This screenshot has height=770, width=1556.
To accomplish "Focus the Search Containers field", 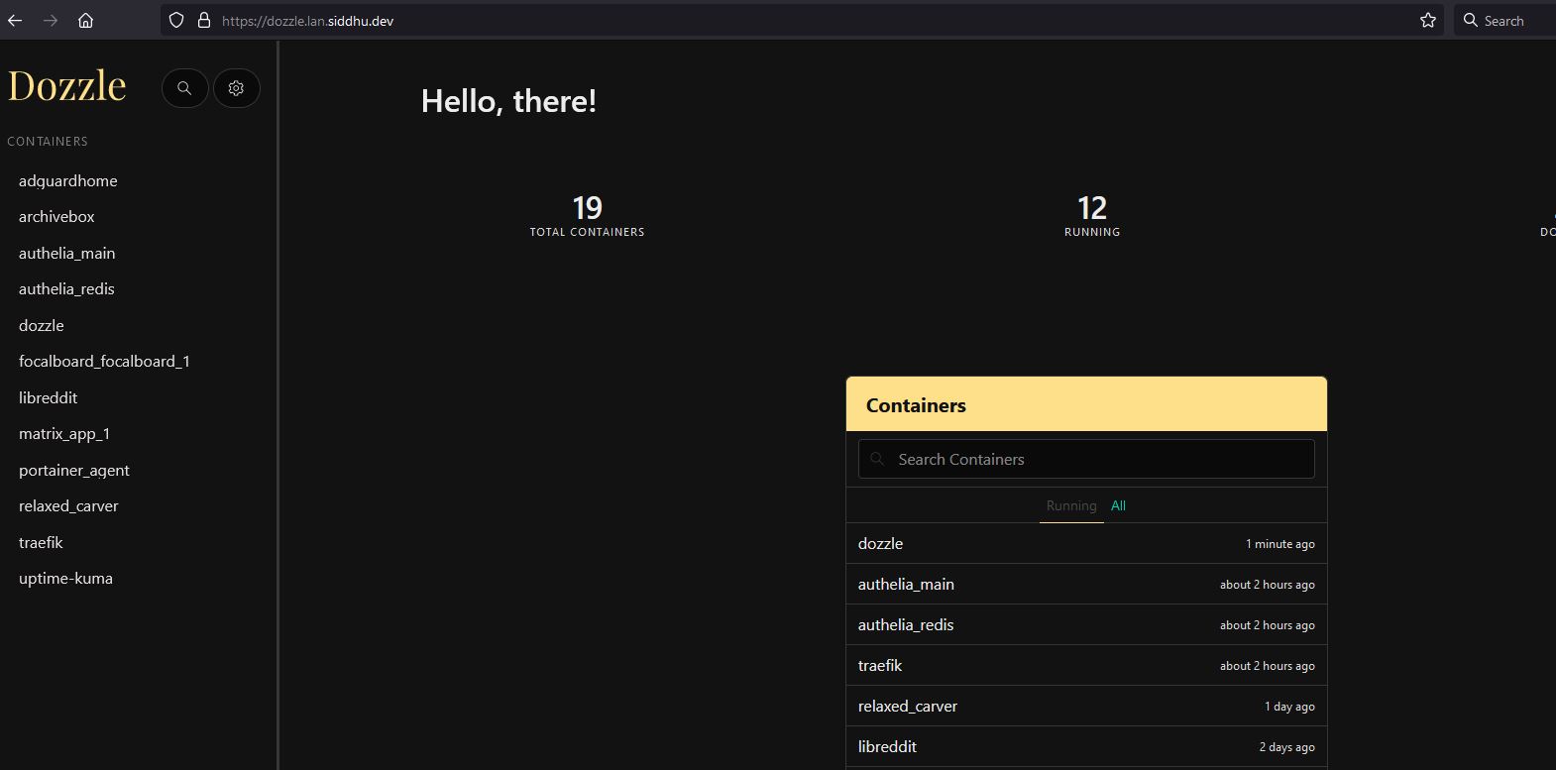I will tap(1086, 459).
